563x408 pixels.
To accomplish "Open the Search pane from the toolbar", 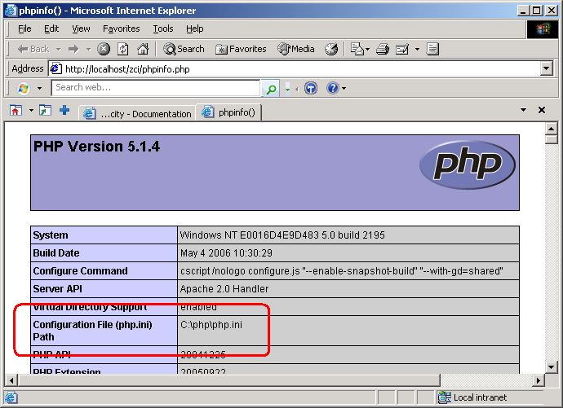I will tap(184, 49).
